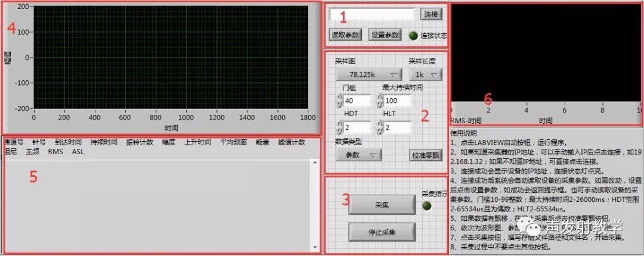Click the 门槛 field containing 40
Viewport: 644px width, 256px height.
(x=357, y=101)
